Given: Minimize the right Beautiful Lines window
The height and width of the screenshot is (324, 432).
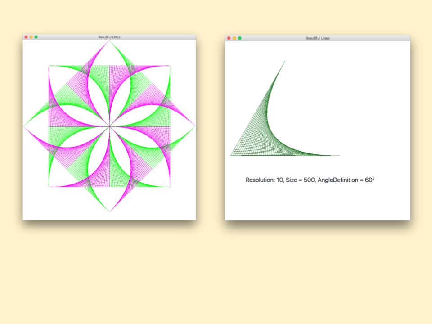Looking at the screenshot, I should pyautogui.click(x=234, y=38).
